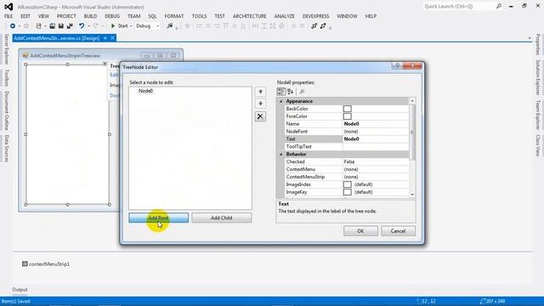Switch property grid to Categorized view

(281, 92)
